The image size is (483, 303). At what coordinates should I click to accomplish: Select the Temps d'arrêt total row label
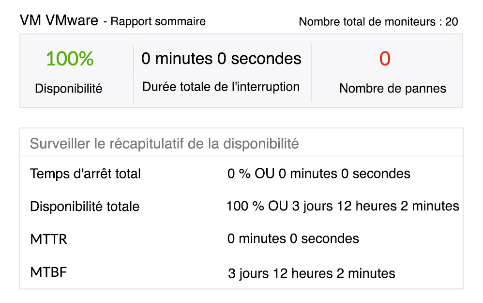click(85, 173)
